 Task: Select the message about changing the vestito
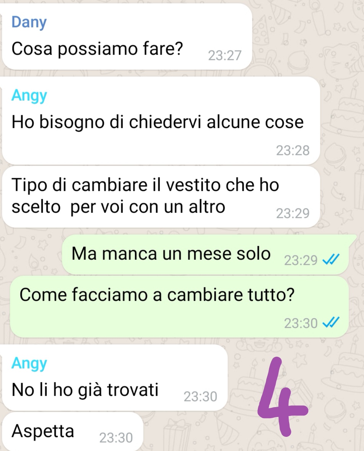pyautogui.click(x=161, y=197)
